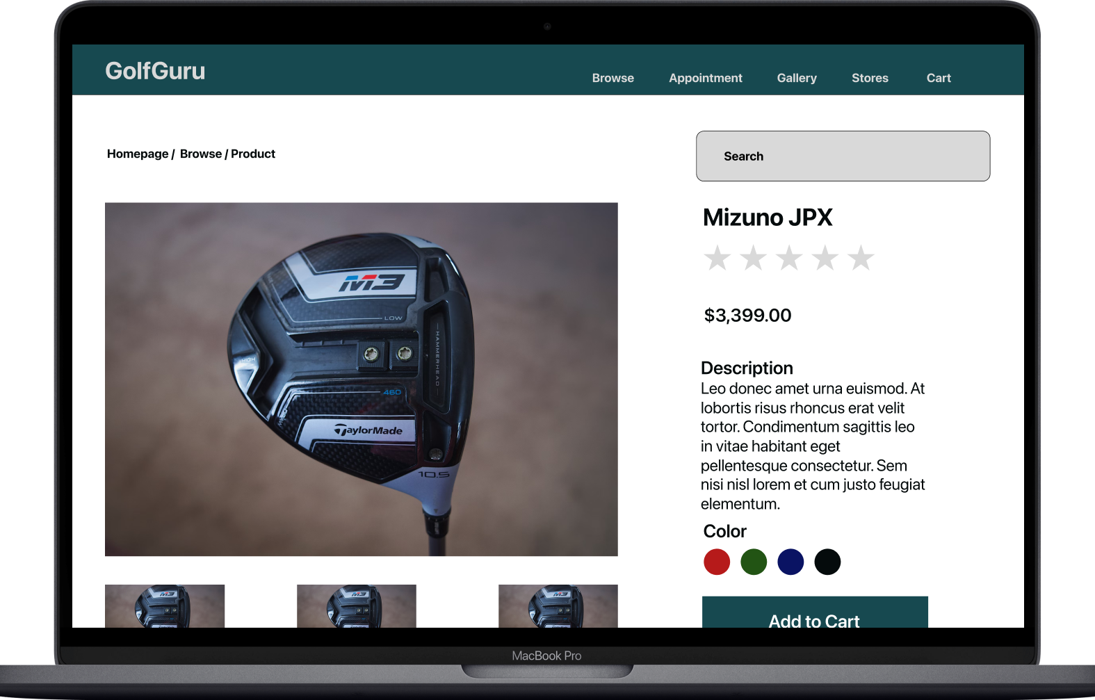Rate the product four stars
This screenshot has width=1095, height=700.
825,258
